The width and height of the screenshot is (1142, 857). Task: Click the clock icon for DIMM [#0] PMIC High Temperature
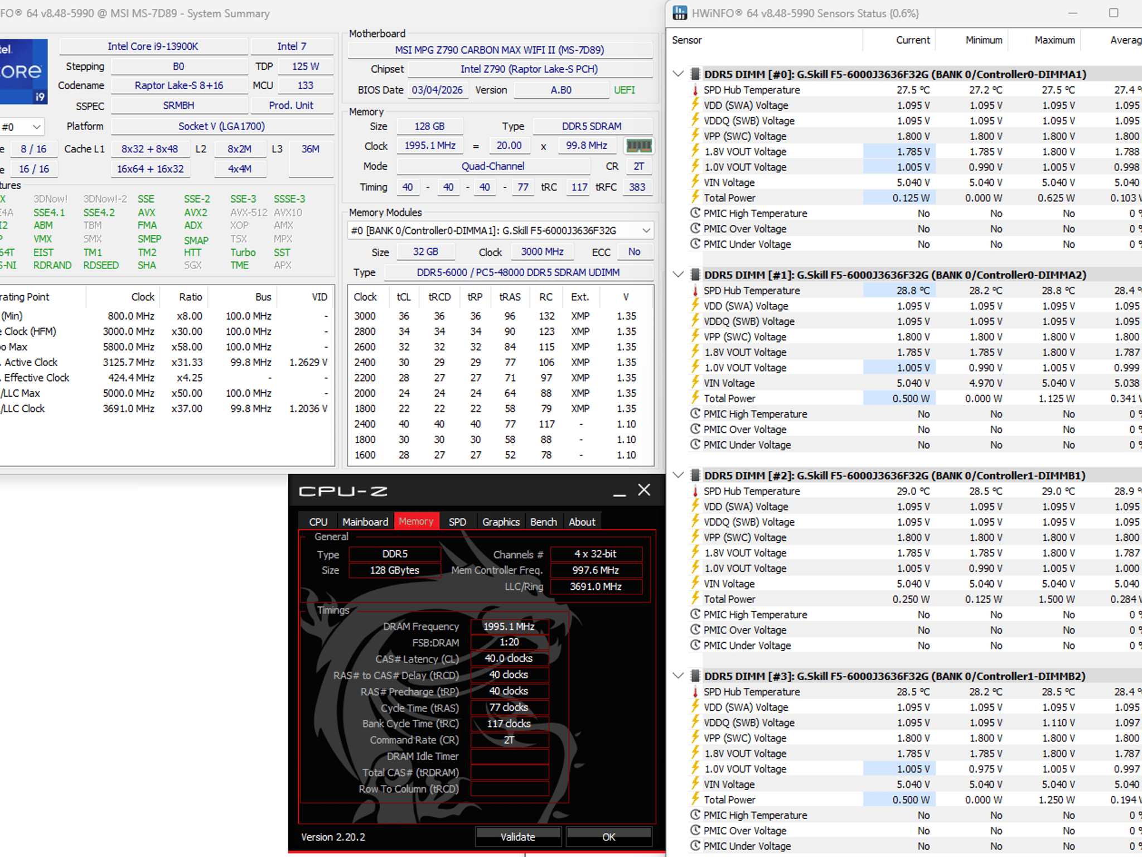695,213
